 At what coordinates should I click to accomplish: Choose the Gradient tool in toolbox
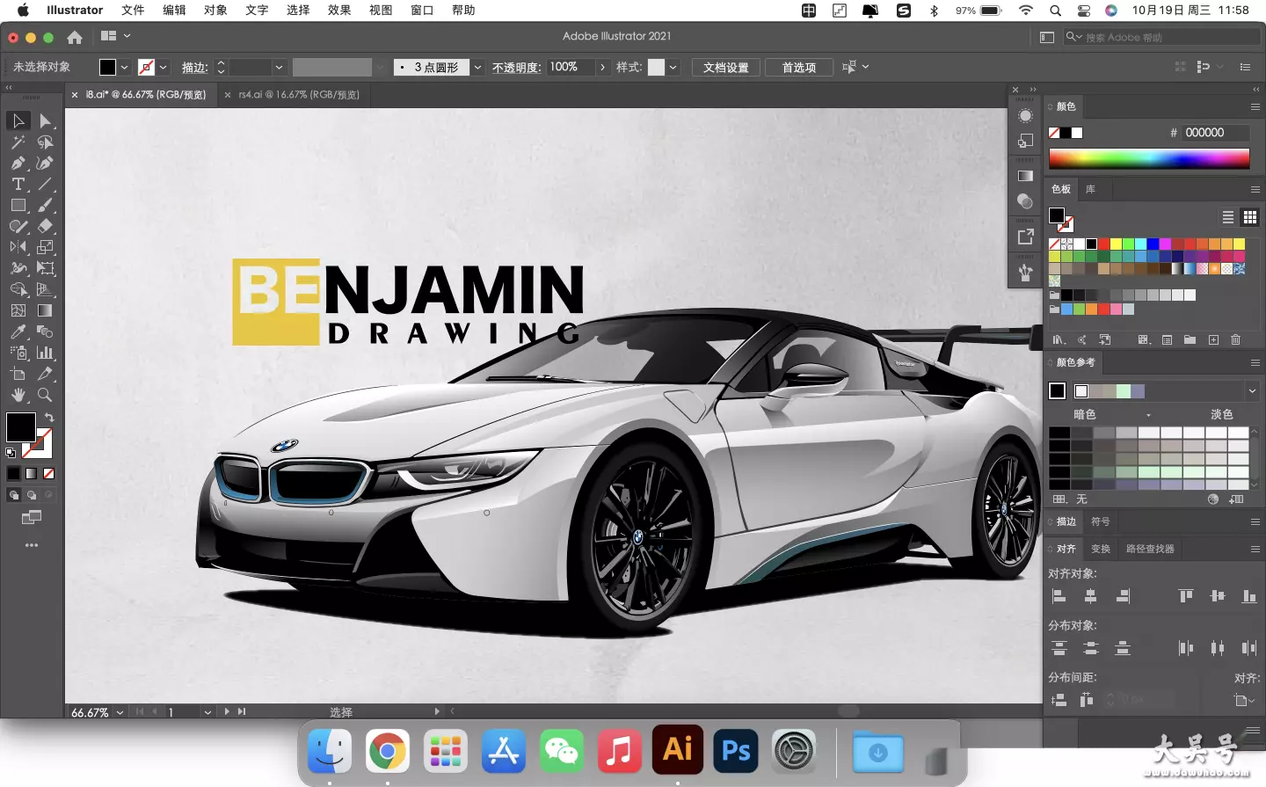[x=46, y=310]
